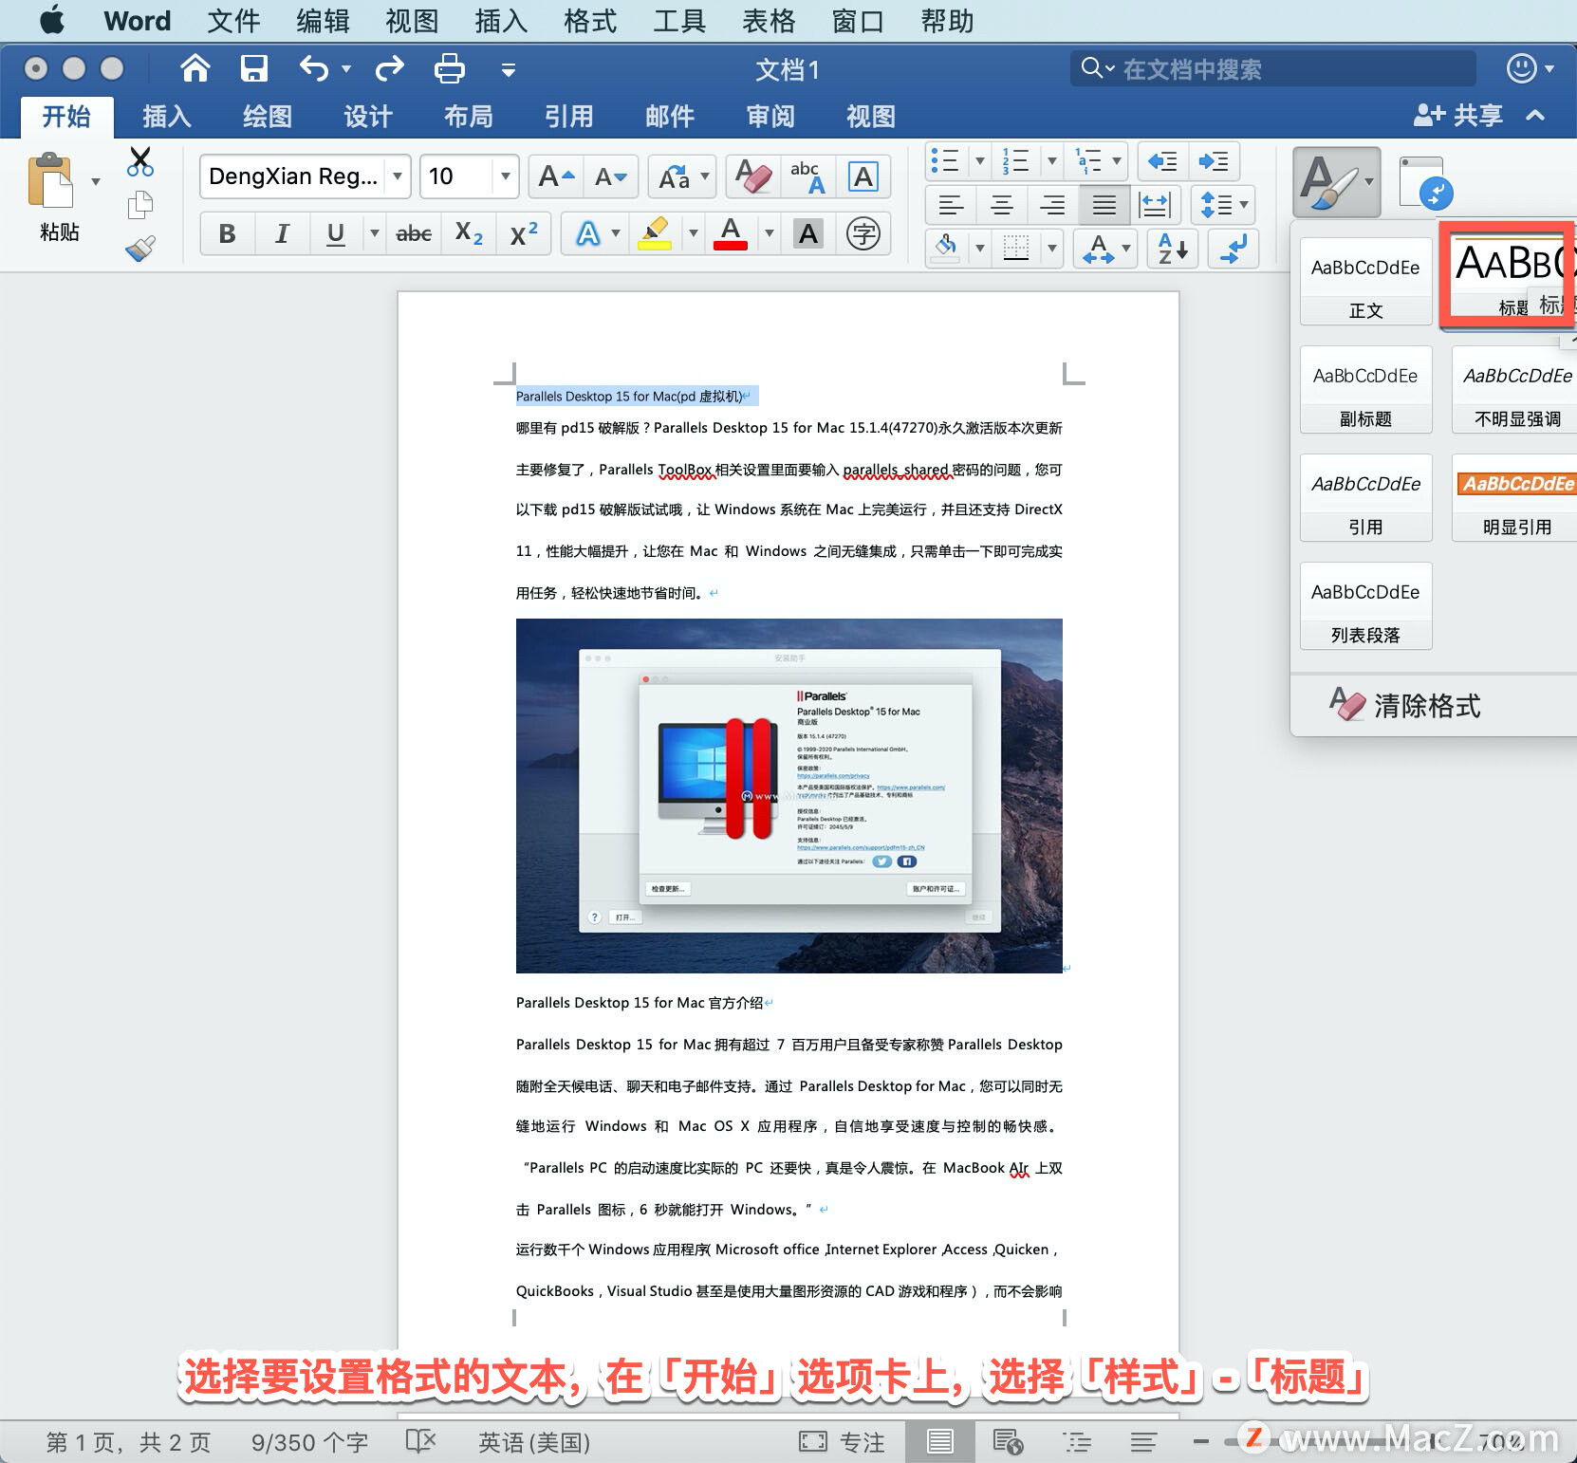Image resolution: width=1577 pixels, height=1463 pixels.
Task: Redo the last action
Action: point(390,68)
